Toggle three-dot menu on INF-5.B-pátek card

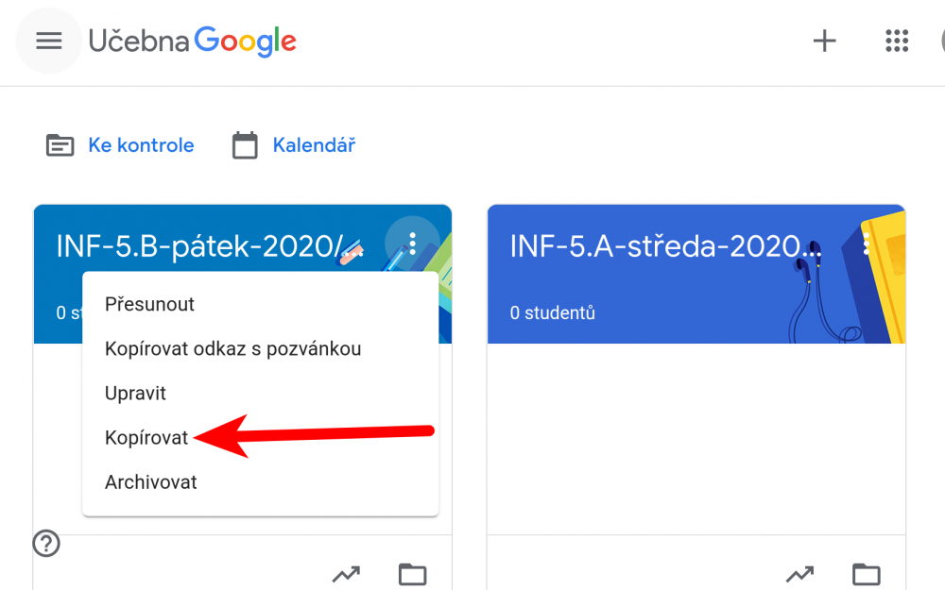[x=412, y=244]
